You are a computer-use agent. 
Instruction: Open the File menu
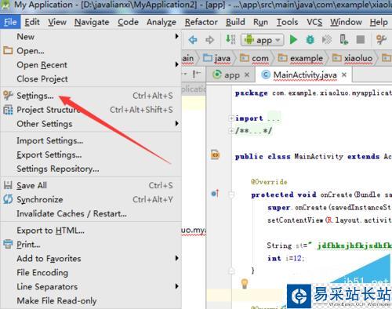click(10, 22)
